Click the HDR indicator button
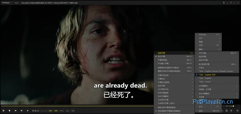The width and height of the screenshot is (241, 114). [x=56, y=111]
